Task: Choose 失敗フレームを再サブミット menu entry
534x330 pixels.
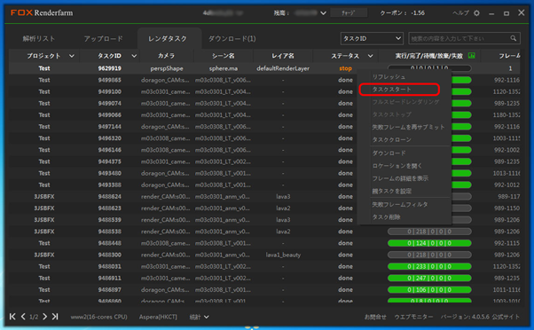Action: coord(408,127)
